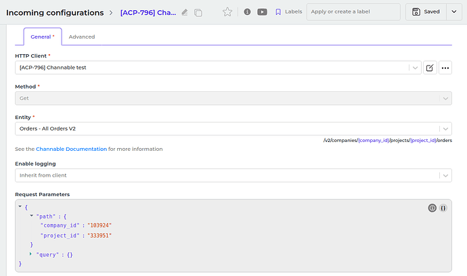Image resolution: width=467 pixels, height=276 pixels.
Task: Click the Labels bookmark icon
Action: 278,11
